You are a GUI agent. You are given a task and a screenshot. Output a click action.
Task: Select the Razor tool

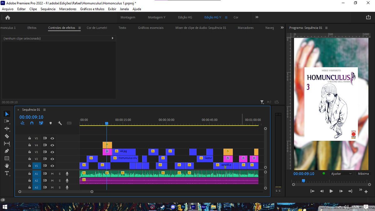click(7, 136)
